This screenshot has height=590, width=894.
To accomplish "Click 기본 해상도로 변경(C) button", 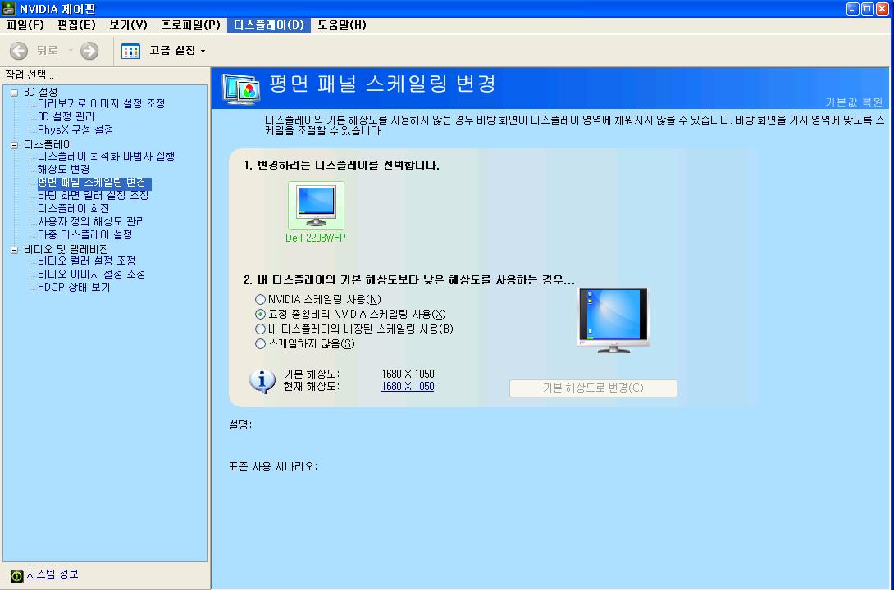I will [593, 388].
